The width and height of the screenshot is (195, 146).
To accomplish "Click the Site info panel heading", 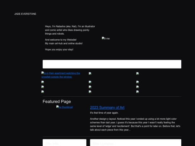I will 52,144.
